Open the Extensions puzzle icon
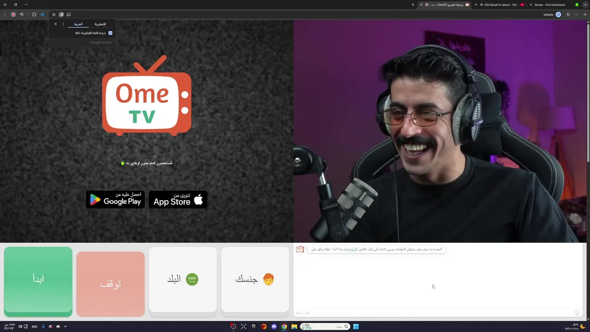590x332 pixels. (x=34, y=14)
